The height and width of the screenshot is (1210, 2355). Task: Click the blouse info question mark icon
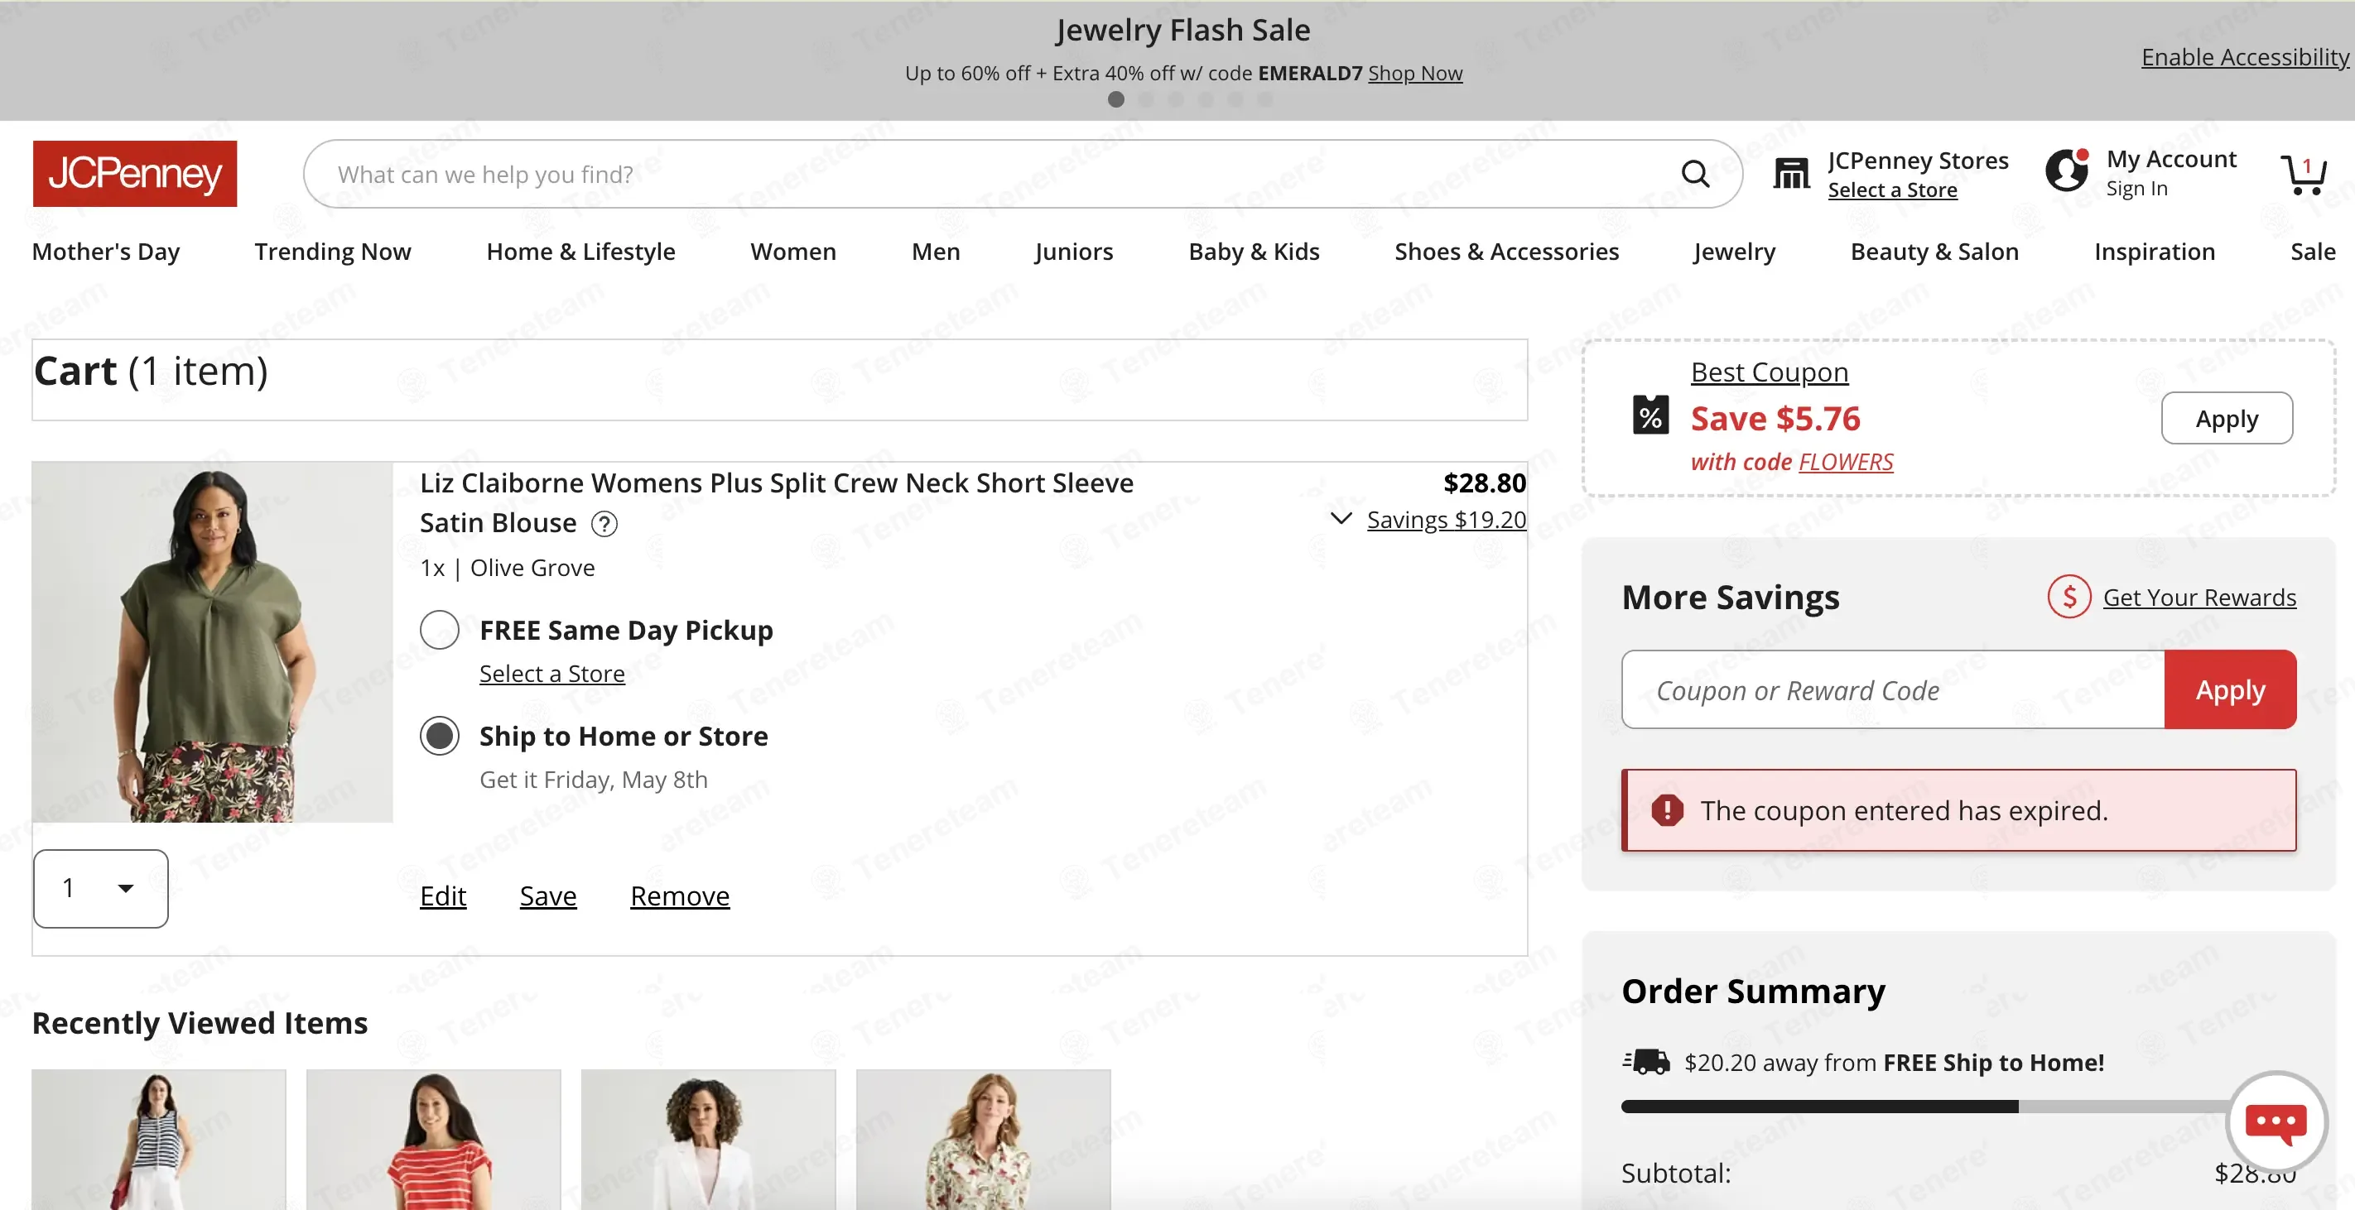(x=604, y=524)
